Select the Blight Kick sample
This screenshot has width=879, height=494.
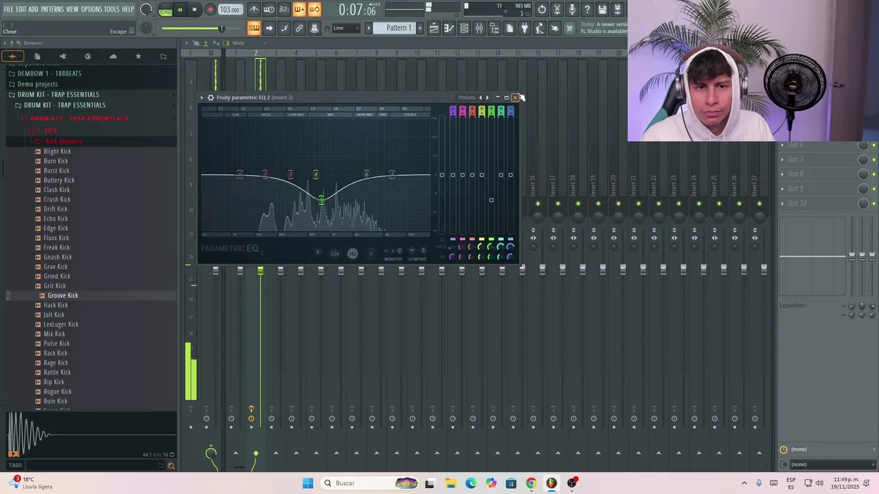[x=57, y=151]
